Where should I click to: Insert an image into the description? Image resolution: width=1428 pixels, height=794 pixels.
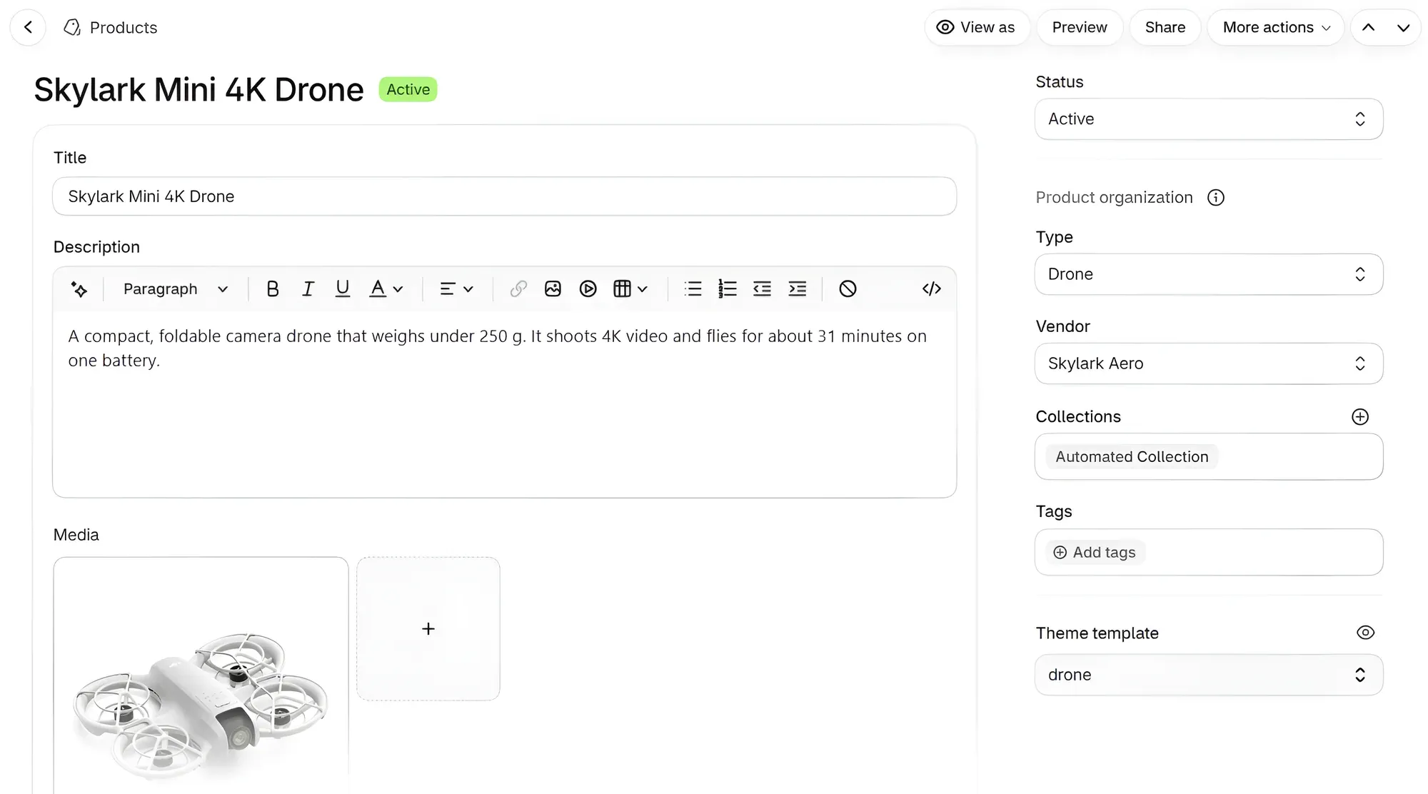[x=553, y=289]
